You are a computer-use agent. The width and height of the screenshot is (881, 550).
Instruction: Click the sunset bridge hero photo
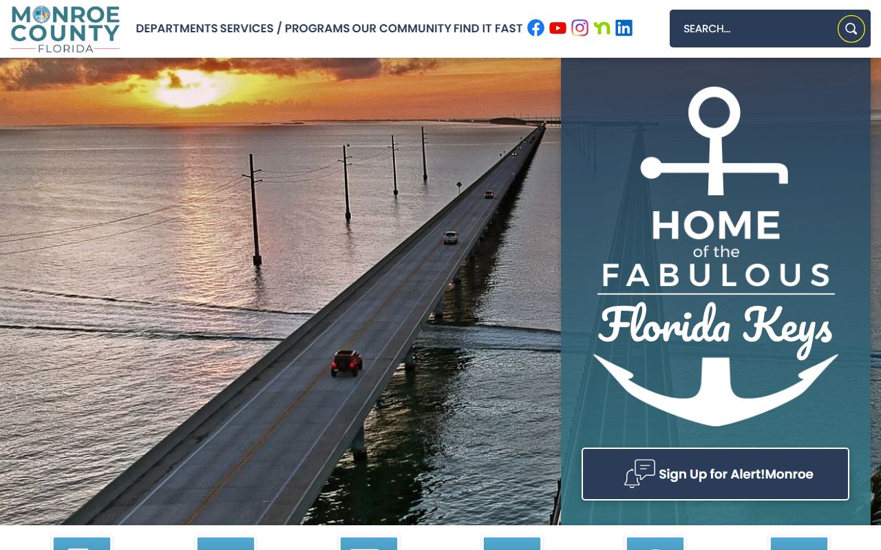pos(280,291)
